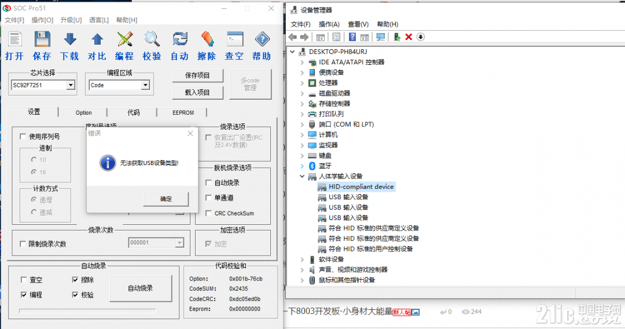Toggle the 自动烧录 checkbox in offline options

(x=208, y=182)
